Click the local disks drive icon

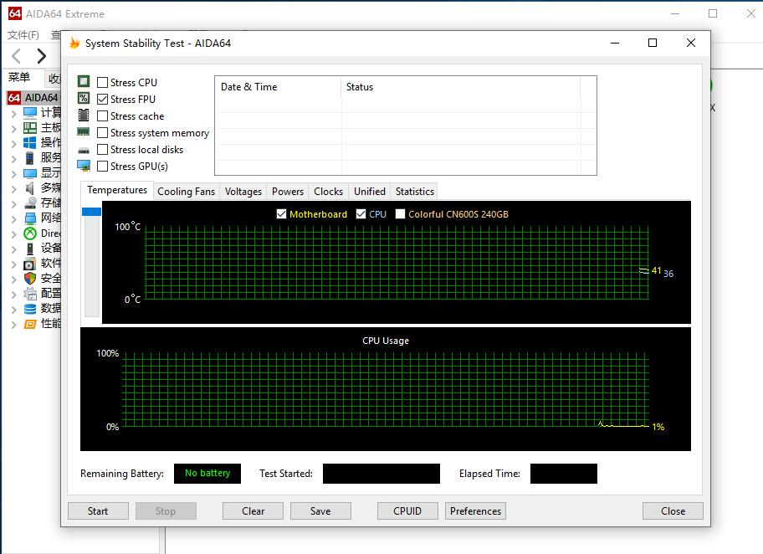[x=84, y=150]
